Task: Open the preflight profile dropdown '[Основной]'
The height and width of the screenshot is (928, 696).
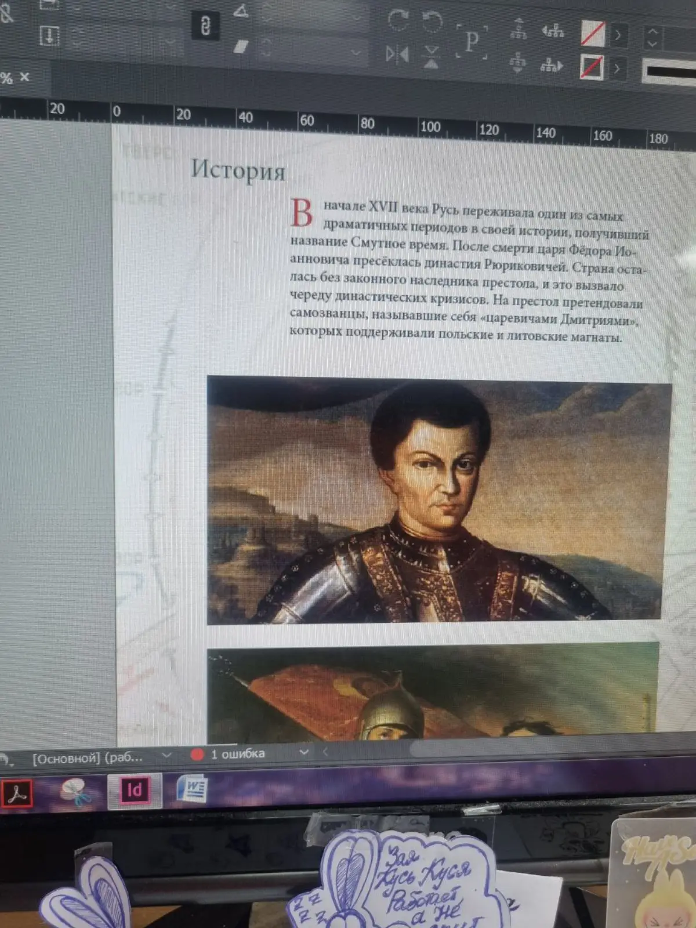Action: click(x=167, y=755)
